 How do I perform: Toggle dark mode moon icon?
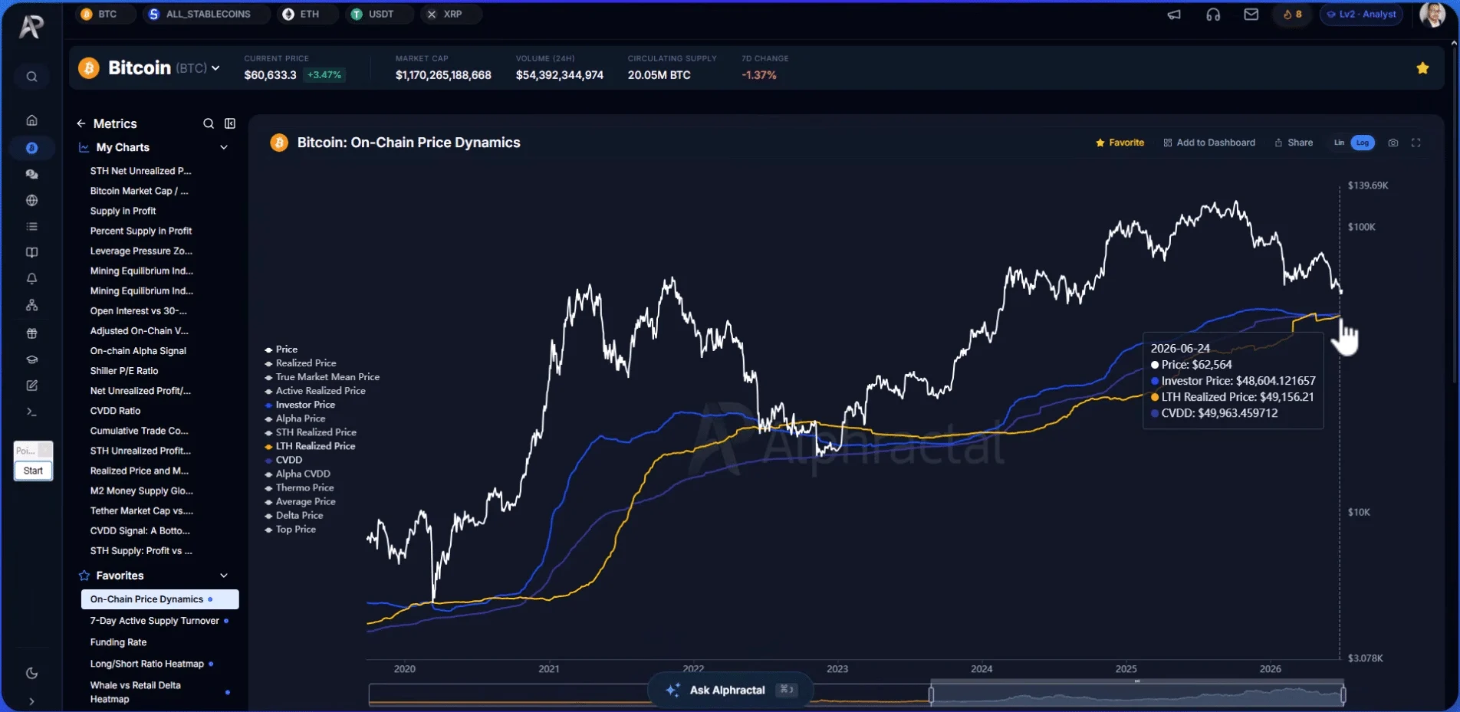31,673
